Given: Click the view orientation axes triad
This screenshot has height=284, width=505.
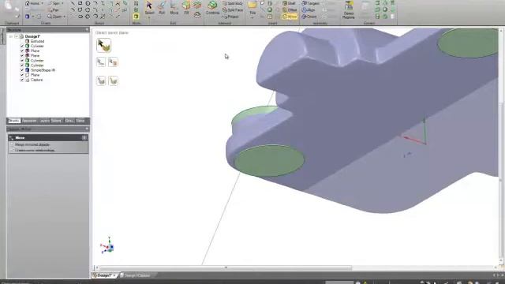Looking at the screenshot, I should pyautogui.click(x=107, y=245).
